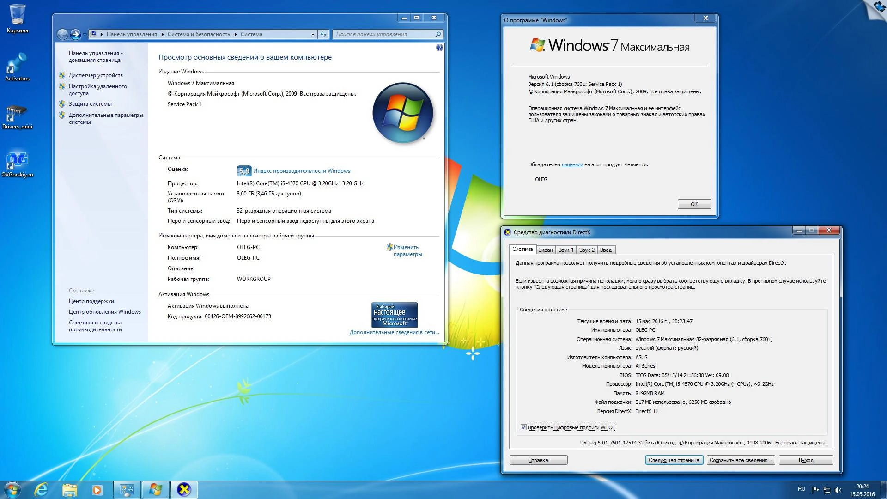887x499 pixels.
Task: Open the DirectX Diagnostic Tool taskbar icon
Action: (x=184, y=489)
